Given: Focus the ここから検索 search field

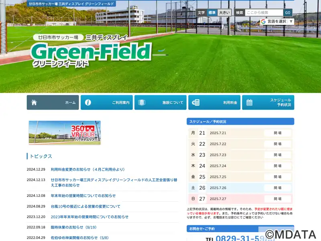Looking at the screenshot, I should click(264, 13).
